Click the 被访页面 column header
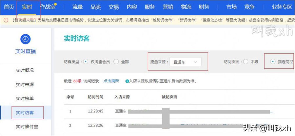This screenshot has width=295, height=136. (169, 97)
